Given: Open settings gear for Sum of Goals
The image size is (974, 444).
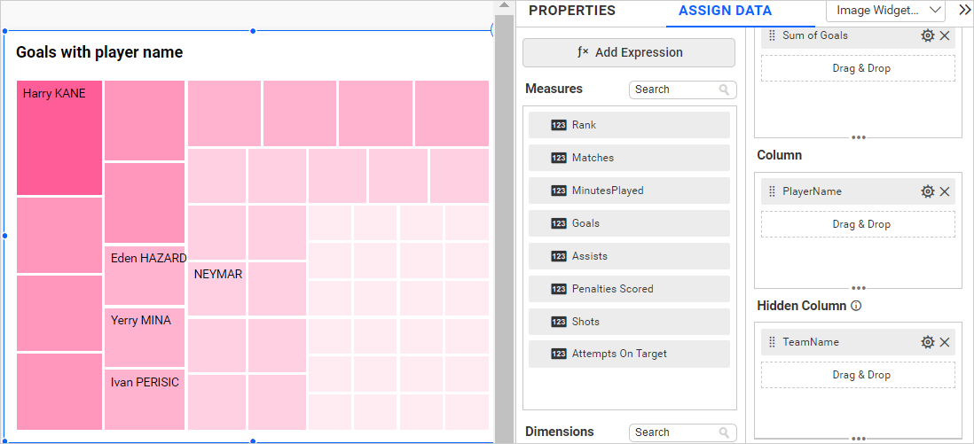Looking at the screenshot, I should [x=928, y=35].
